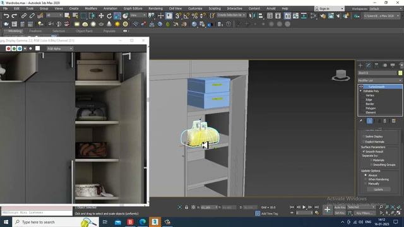Toggle Angle Snap icon
The image size is (404, 227).
pos(186,16)
